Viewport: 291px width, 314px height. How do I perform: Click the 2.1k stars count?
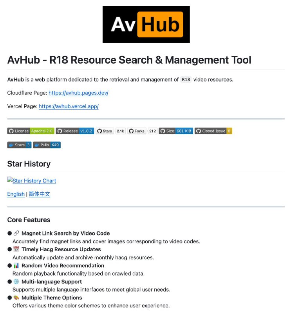point(121,131)
